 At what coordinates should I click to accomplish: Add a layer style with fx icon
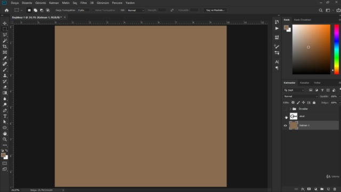pos(303,189)
